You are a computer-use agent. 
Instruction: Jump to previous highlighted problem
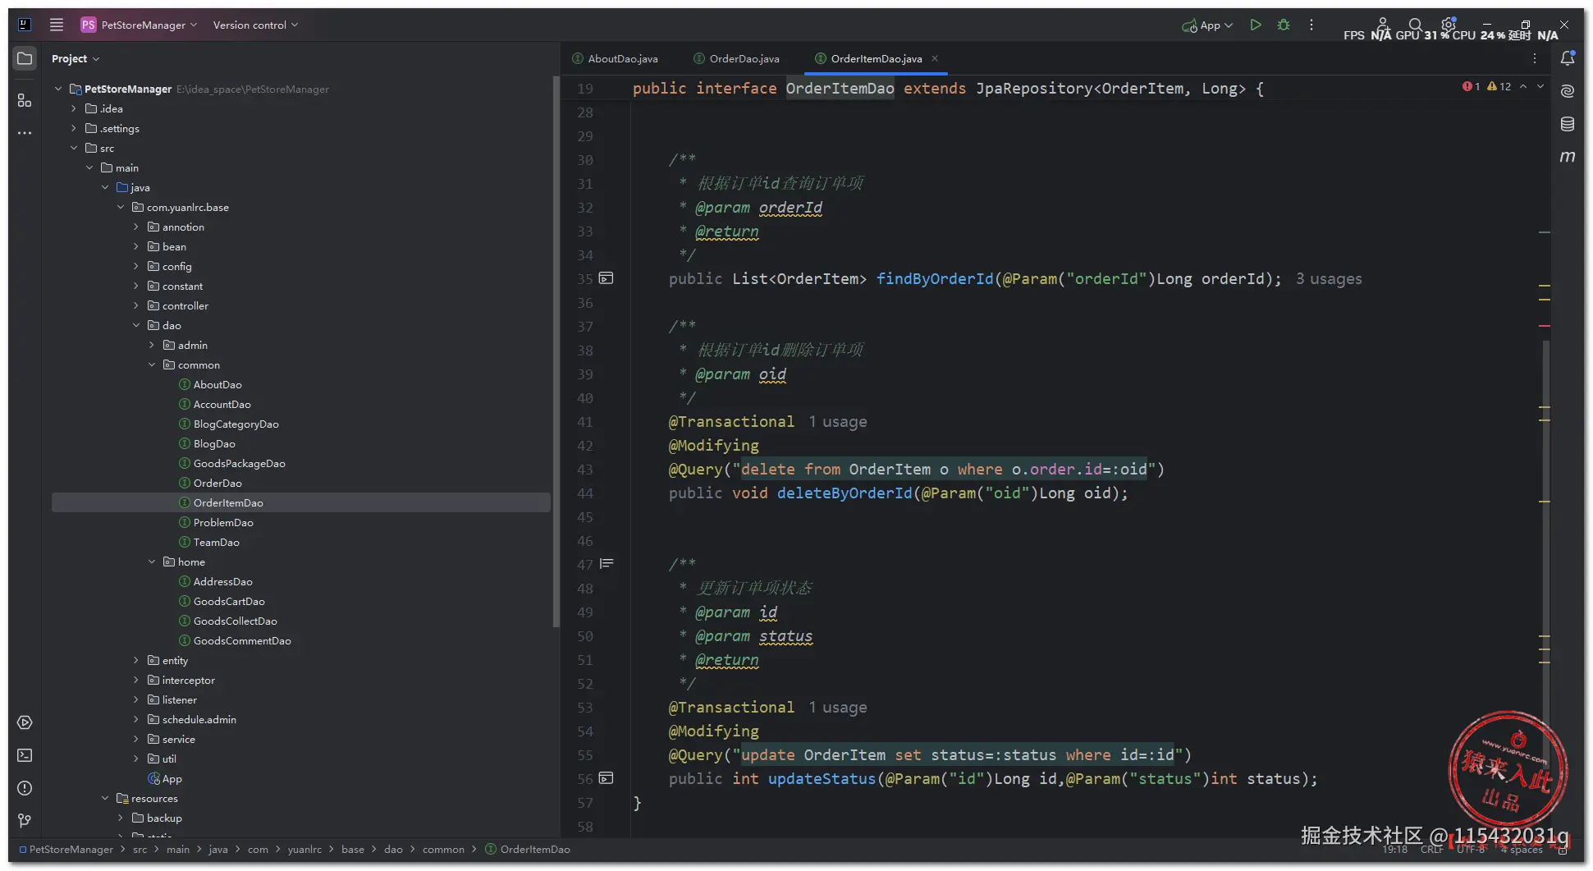(1523, 86)
